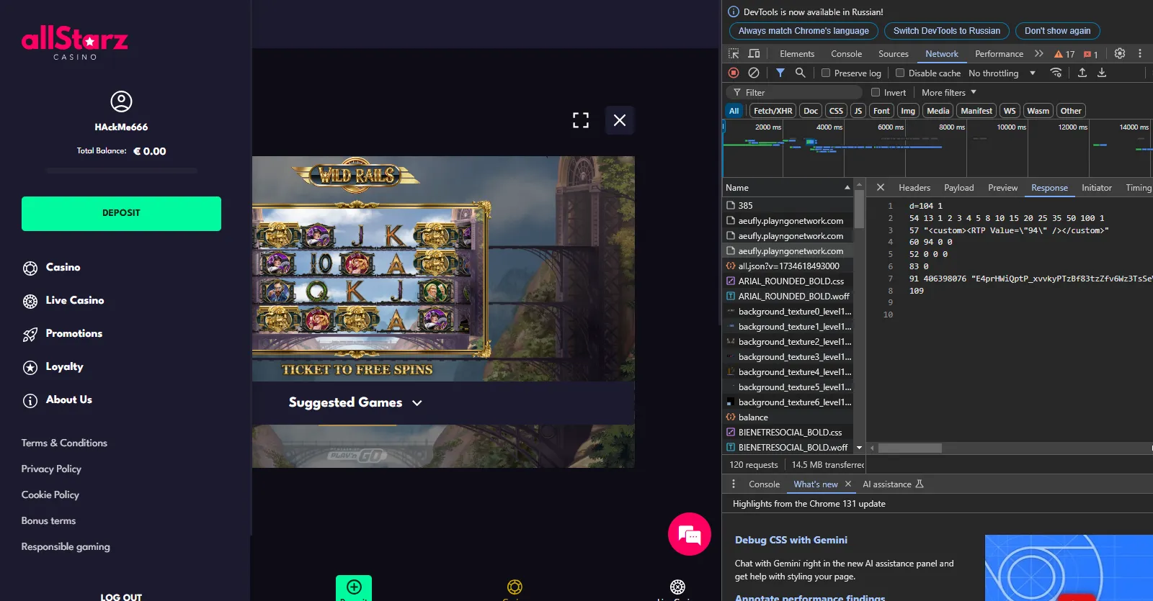Export HAR file download icon
1153x601 pixels.
point(1102,73)
